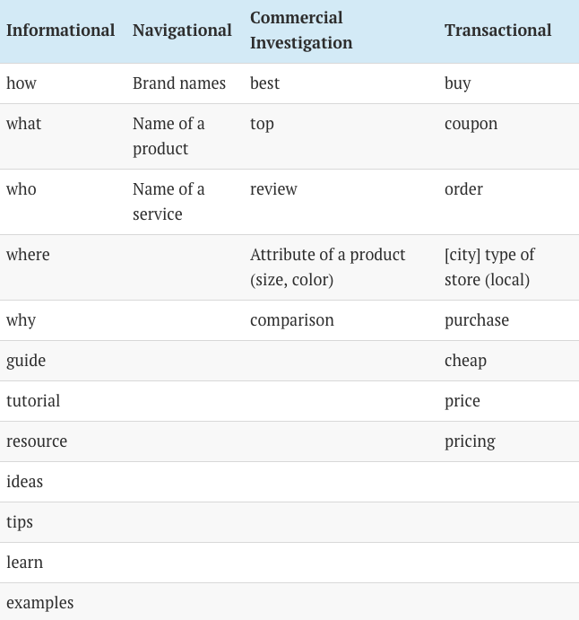579x620 pixels.
Task: Select the "best" keyword cell
Action: [264, 83]
